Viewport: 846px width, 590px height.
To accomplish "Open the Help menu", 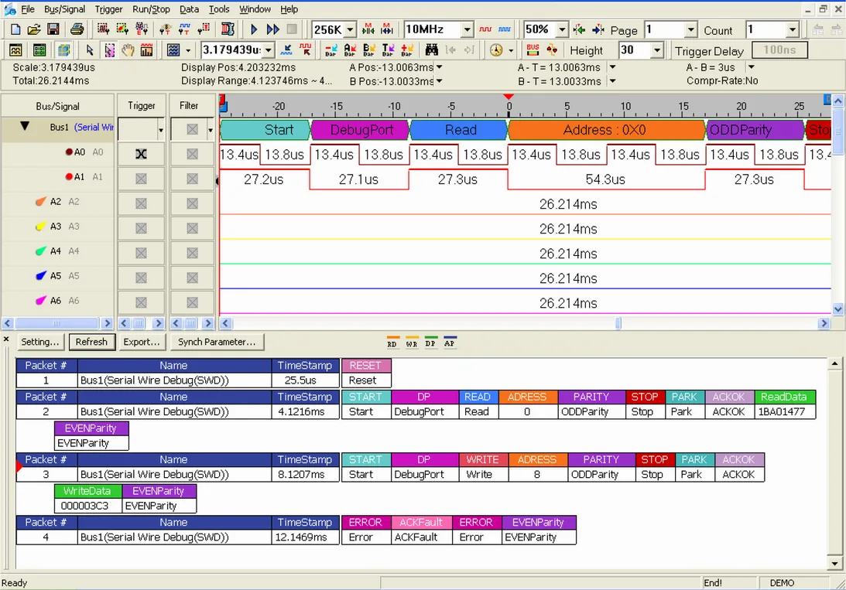I will point(289,9).
